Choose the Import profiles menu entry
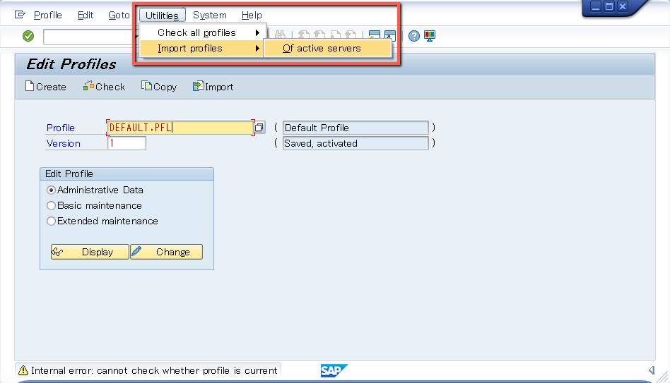Screen dimensions: 670x383 pos(203,48)
